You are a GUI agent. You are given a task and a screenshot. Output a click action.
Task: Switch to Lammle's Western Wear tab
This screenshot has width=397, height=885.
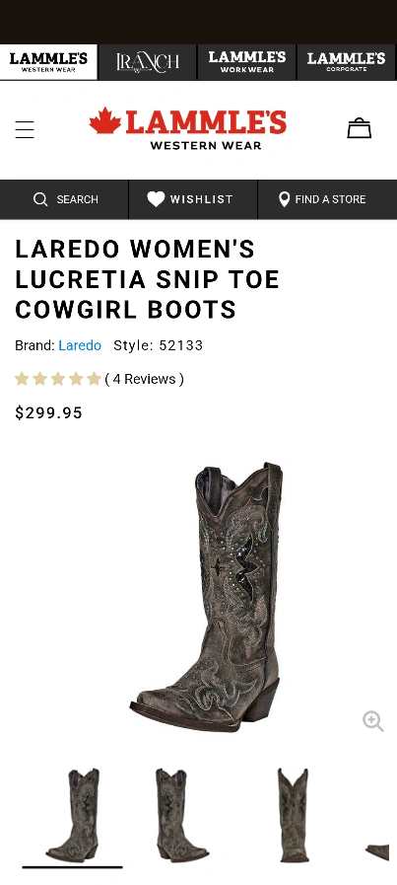[x=48, y=62]
